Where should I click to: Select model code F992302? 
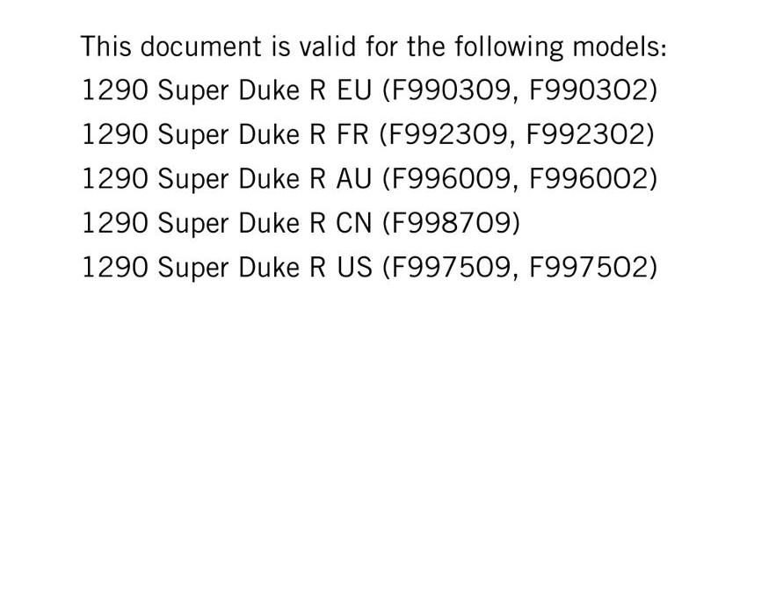coord(585,134)
